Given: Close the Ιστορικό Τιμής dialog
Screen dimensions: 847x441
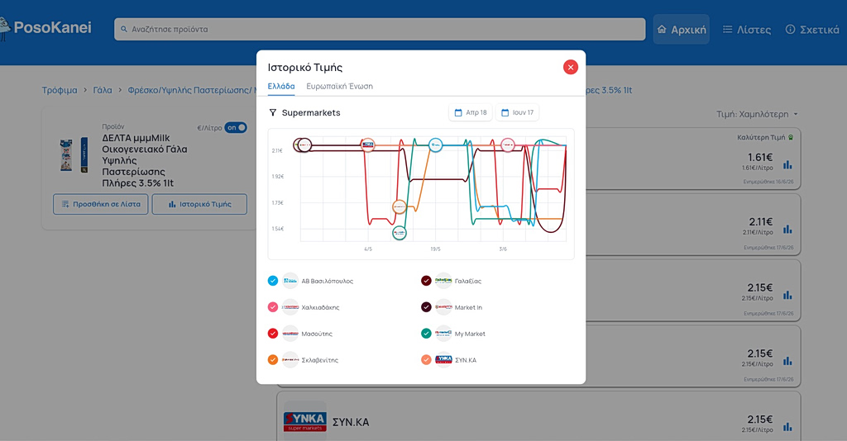Looking at the screenshot, I should [x=571, y=68].
